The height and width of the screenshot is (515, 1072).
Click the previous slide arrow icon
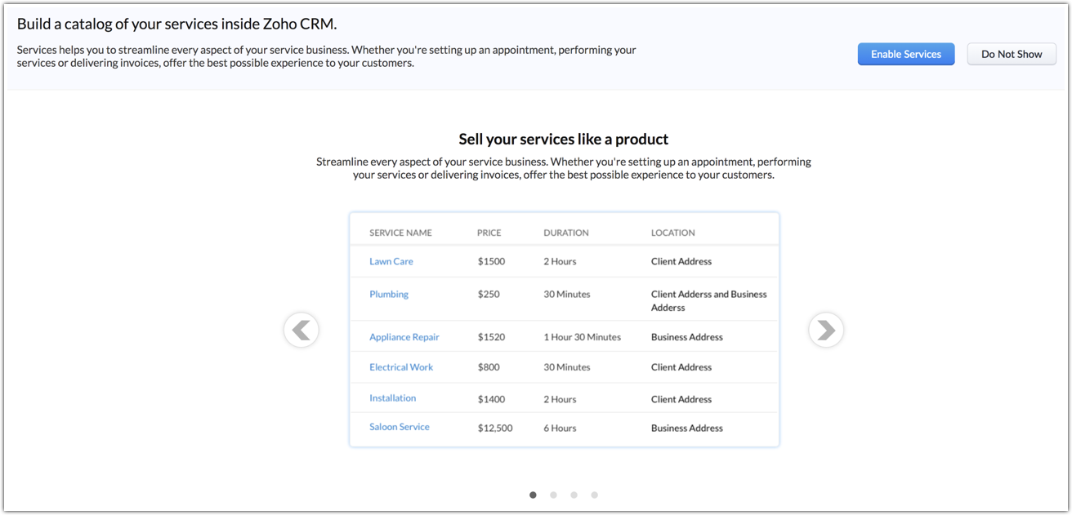tap(301, 330)
